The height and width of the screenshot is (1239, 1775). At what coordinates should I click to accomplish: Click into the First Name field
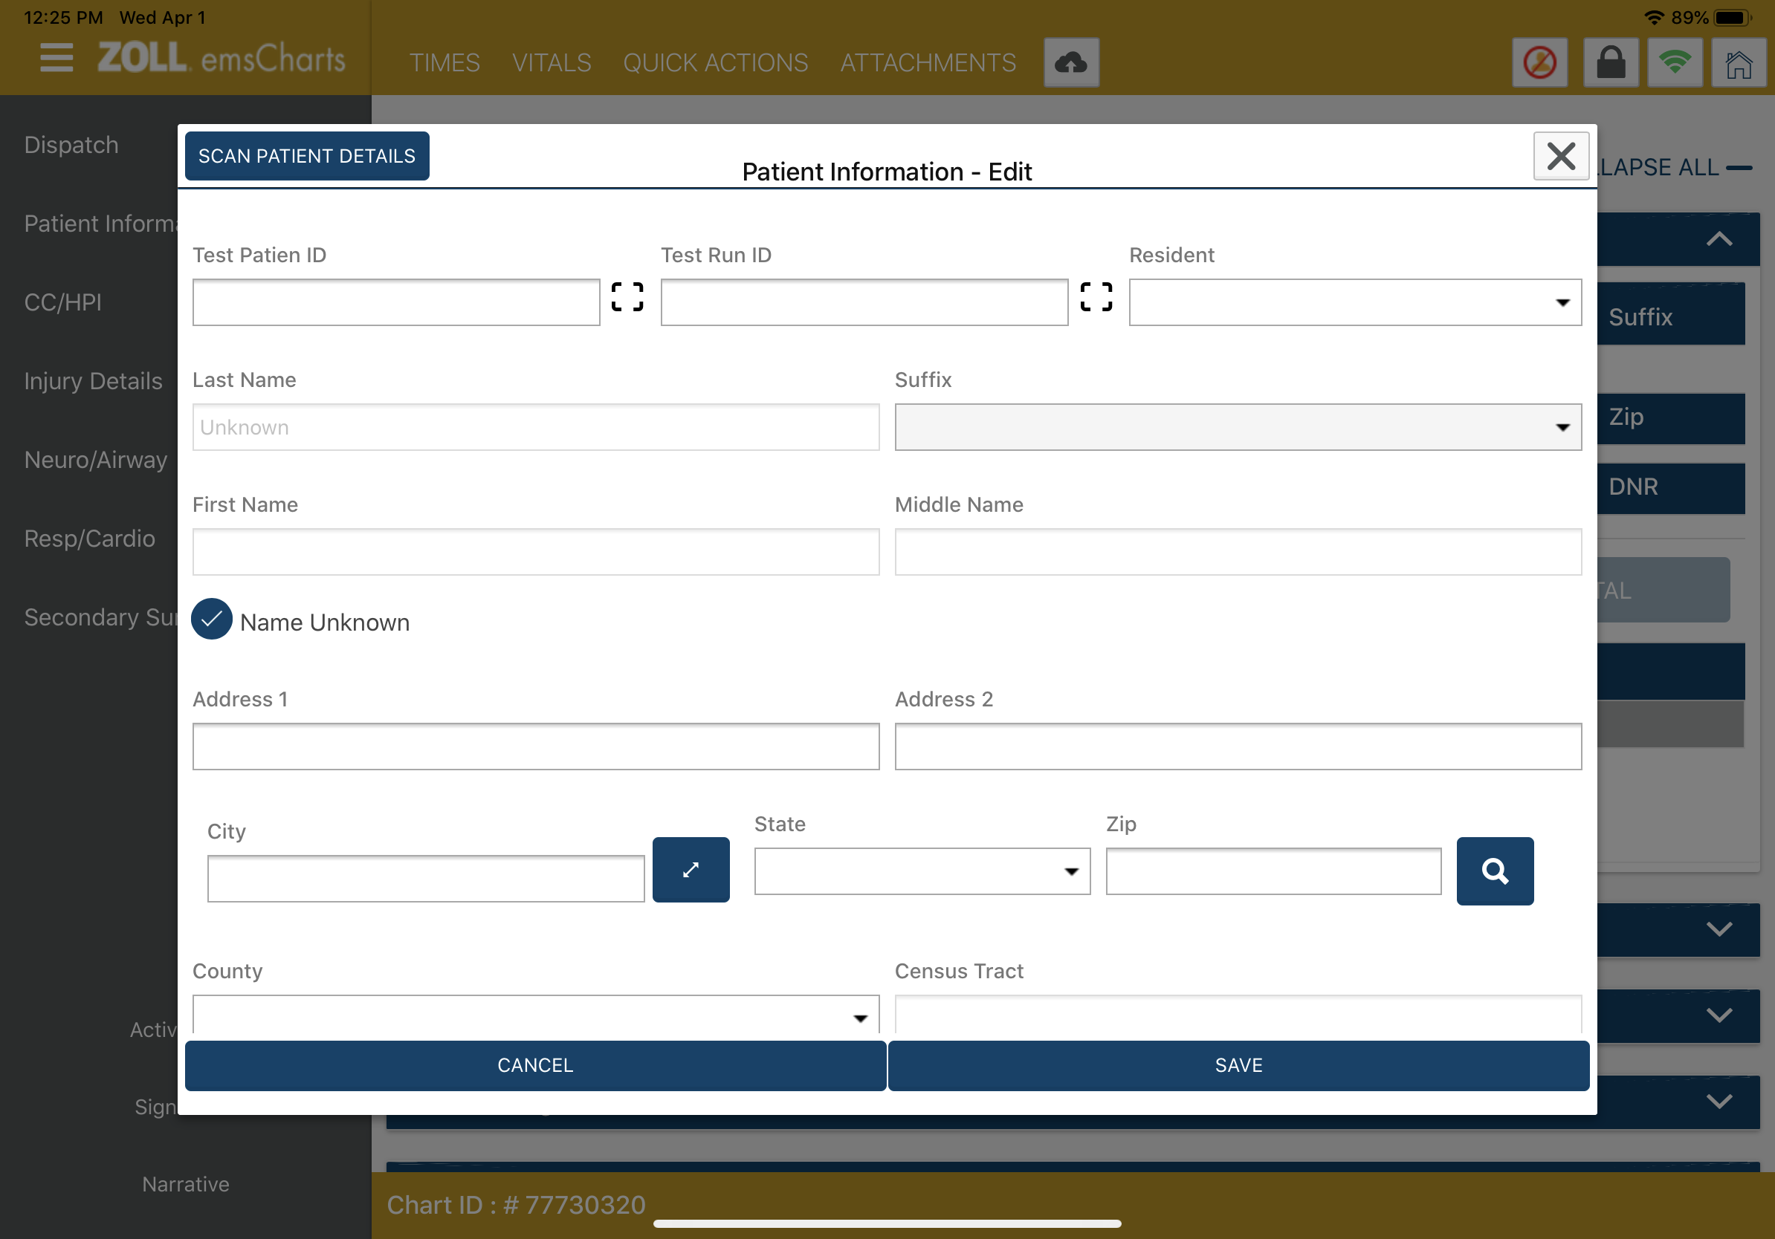tap(536, 551)
